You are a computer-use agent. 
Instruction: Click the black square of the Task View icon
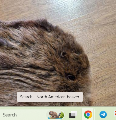72,115
